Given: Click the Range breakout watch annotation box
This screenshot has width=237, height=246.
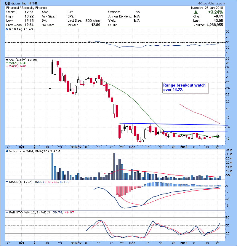Looking at the screenshot, I should [x=185, y=87].
